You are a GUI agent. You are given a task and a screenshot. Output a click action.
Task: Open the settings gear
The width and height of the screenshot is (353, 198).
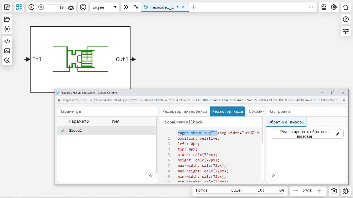pyautogui.click(x=334, y=7)
